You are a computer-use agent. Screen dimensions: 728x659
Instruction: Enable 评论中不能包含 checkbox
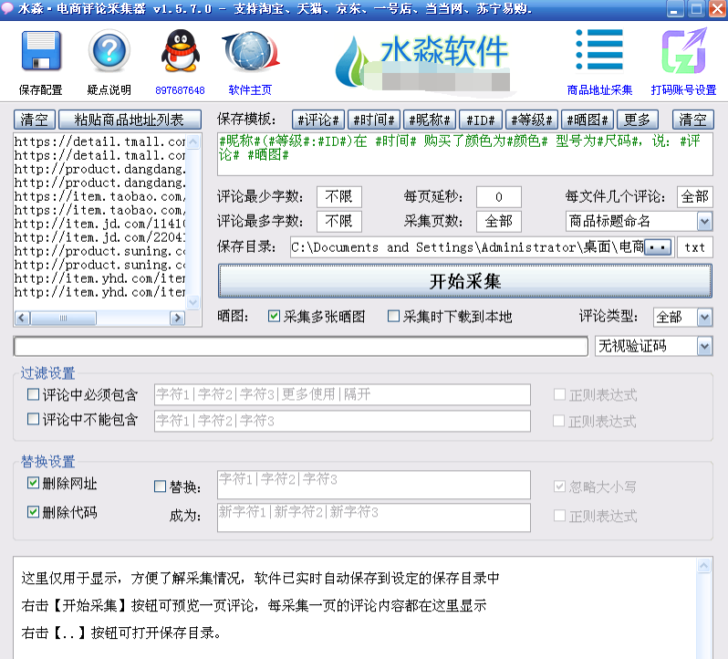pos(33,419)
